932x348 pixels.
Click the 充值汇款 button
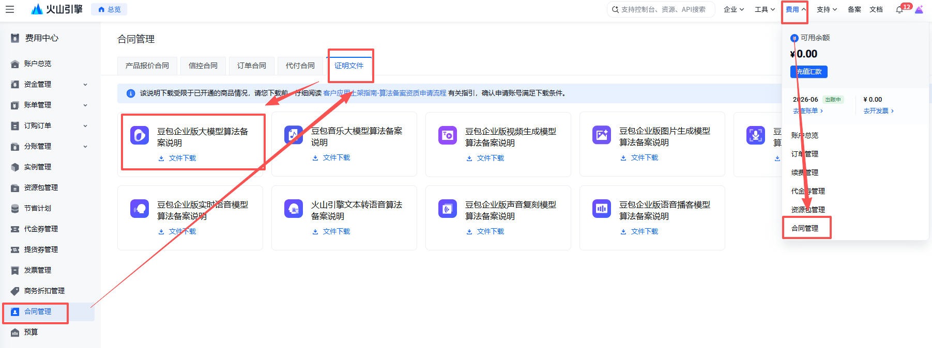tap(809, 72)
